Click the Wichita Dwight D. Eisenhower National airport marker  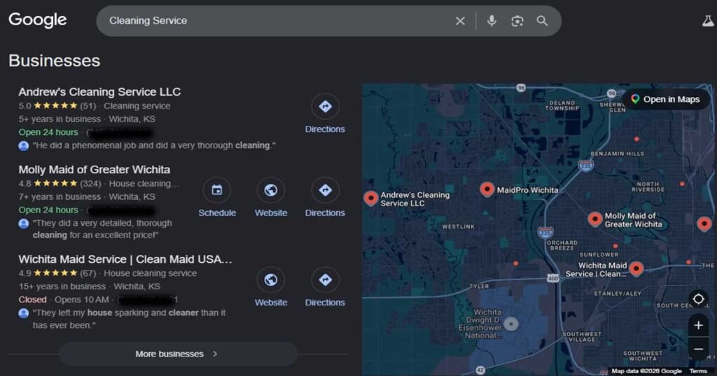coord(510,324)
